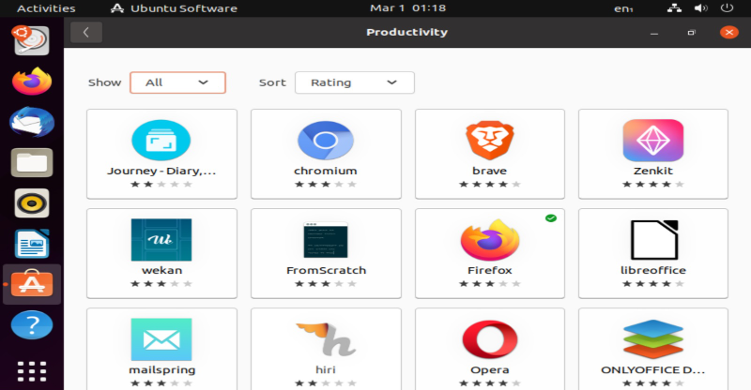The height and width of the screenshot is (390, 751).
Task: Click the installed checkmark on Firefox tile
Action: click(x=551, y=218)
